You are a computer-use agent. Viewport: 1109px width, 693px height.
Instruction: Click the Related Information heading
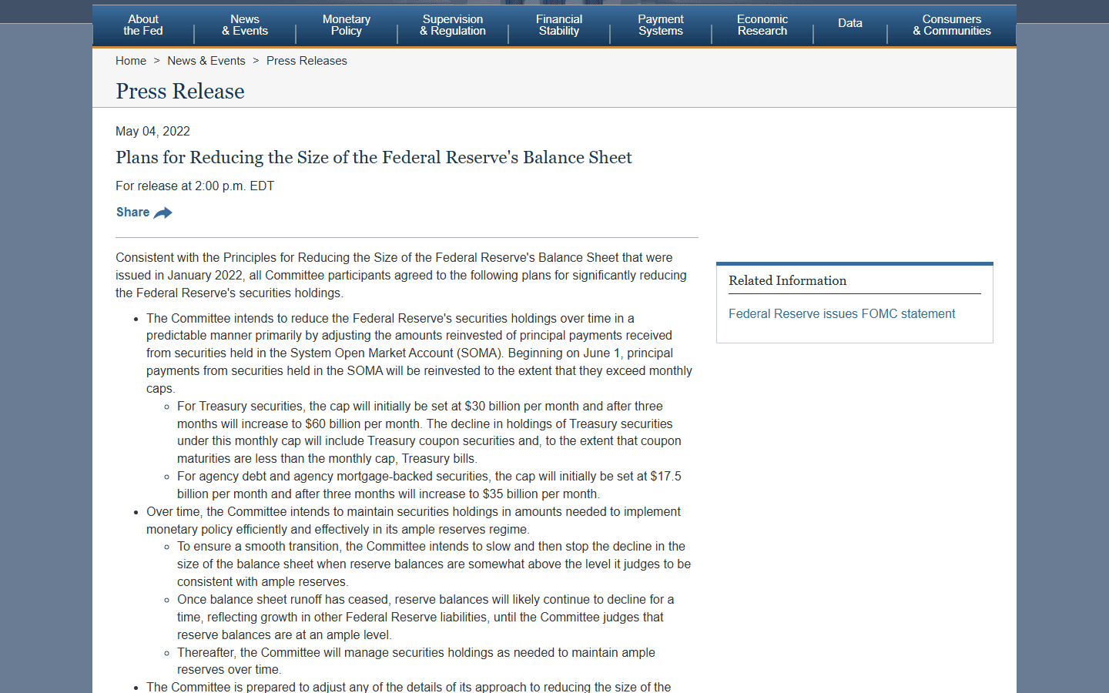pyautogui.click(x=787, y=281)
